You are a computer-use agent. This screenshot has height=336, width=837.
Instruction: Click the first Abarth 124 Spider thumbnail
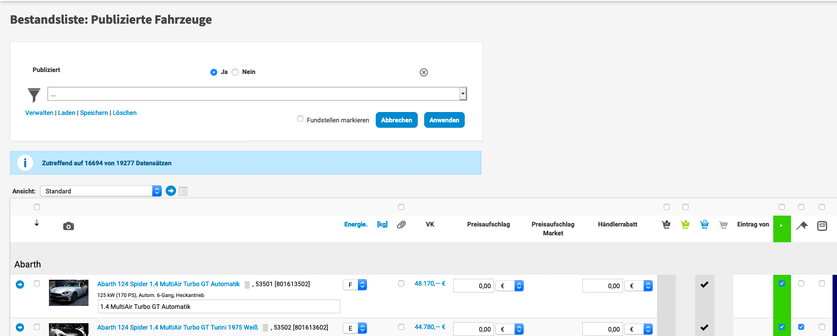pos(69,293)
